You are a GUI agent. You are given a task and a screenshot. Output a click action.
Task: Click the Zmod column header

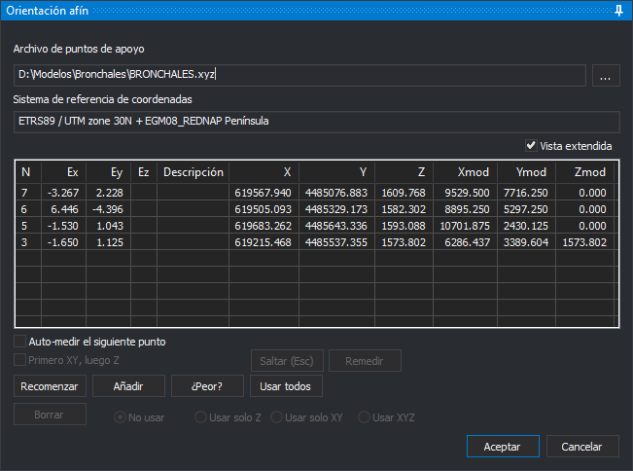click(x=584, y=172)
